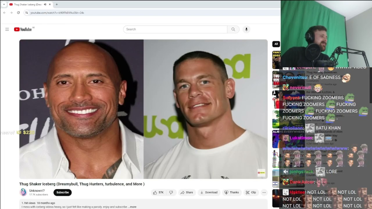Subscribe to the Unknown!? channel
372x209 pixels.
click(62, 192)
